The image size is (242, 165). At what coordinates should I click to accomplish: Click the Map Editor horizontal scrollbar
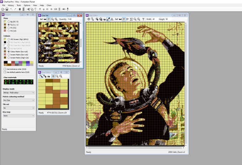[x=135, y=148]
